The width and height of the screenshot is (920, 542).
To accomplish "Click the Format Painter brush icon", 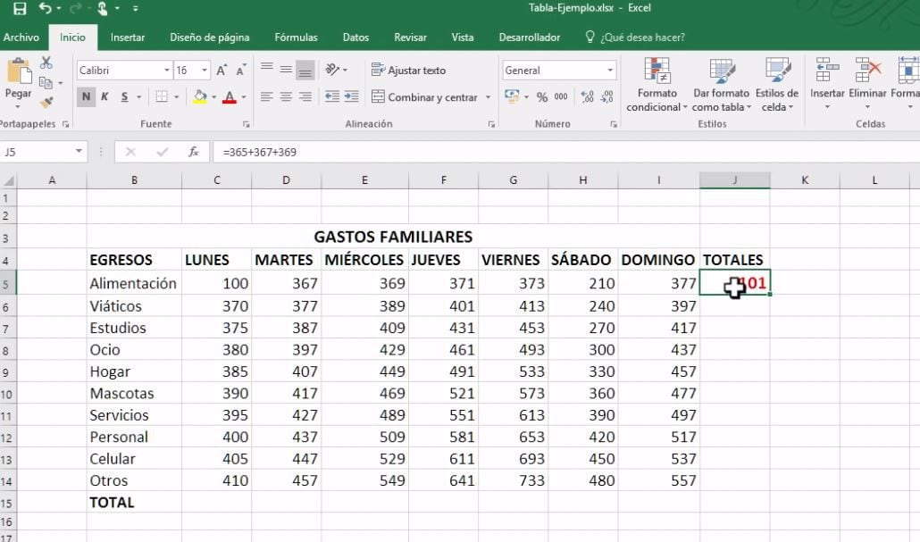I will click(46, 102).
